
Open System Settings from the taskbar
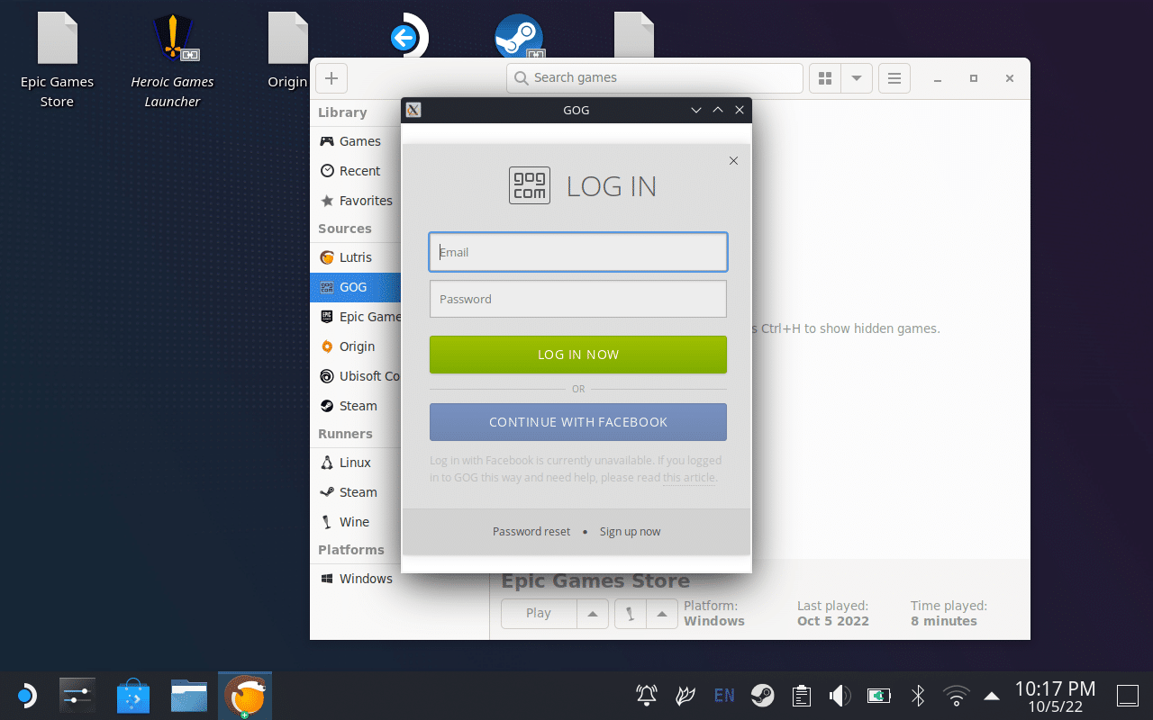[77, 696]
